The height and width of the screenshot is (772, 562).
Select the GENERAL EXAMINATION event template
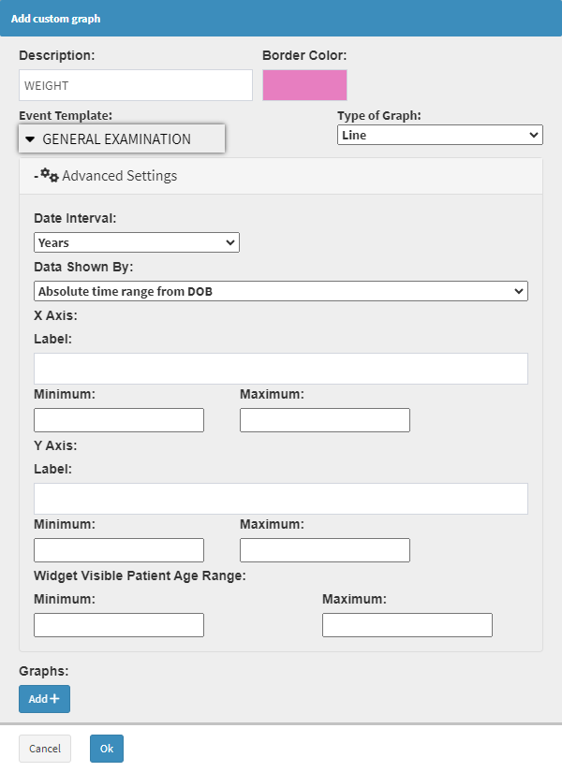click(117, 139)
